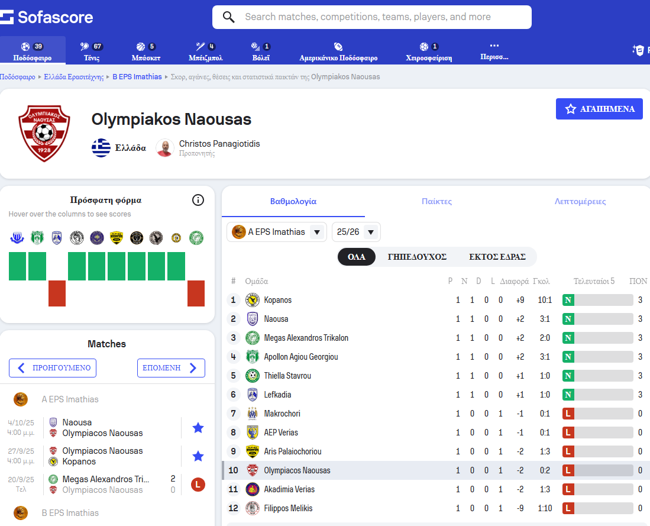Click the Ποδόσφαιρο breadcrumb link
The image size is (650, 526).
tap(17, 77)
